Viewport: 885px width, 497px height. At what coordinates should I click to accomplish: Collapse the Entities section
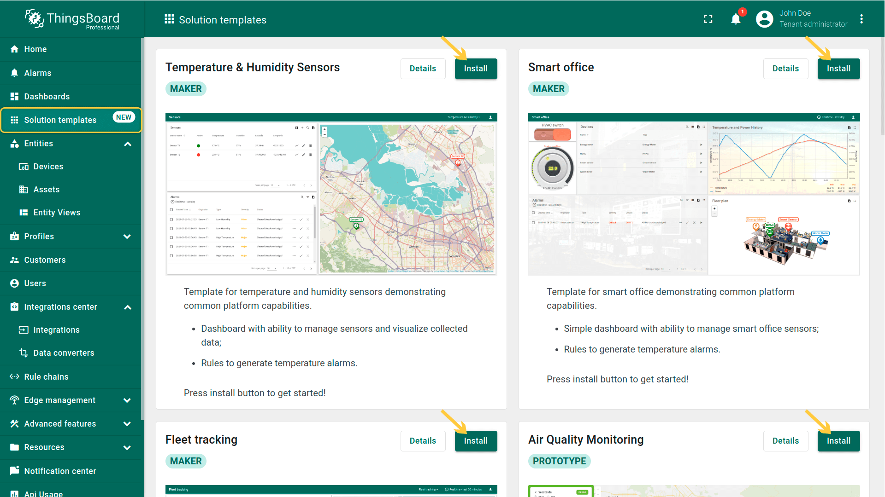click(128, 144)
